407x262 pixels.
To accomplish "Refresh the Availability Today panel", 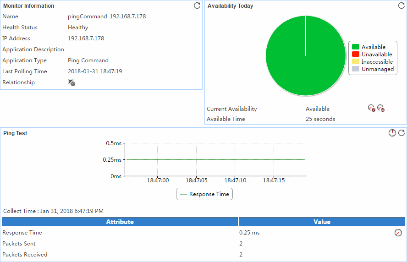I will pyautogui.click(x=401, y=5).
